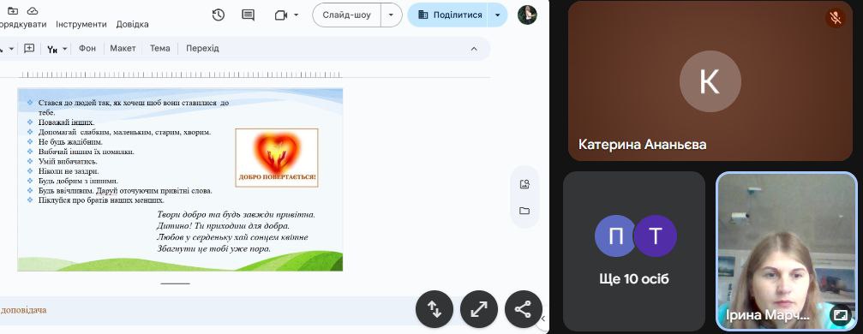Click the up-down swap arrows button
This screenshot has height=334, width=863.
[x=434, y=309]
